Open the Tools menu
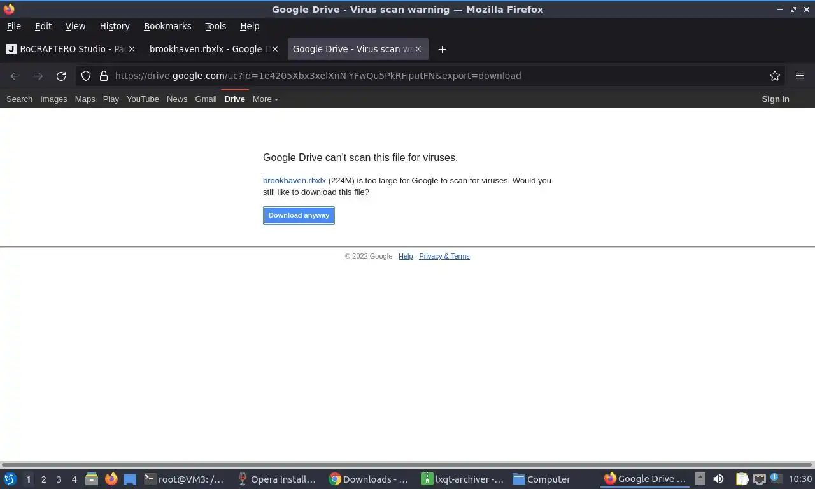 (215, 26)
